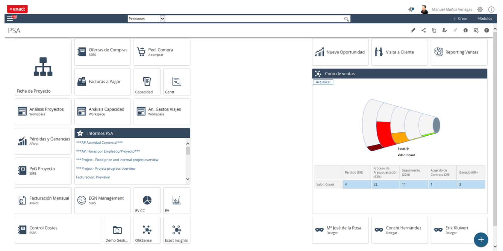Screen dimensions: 503x251
Task: Click the Actualizar button
Action: [x=323, y=82]
